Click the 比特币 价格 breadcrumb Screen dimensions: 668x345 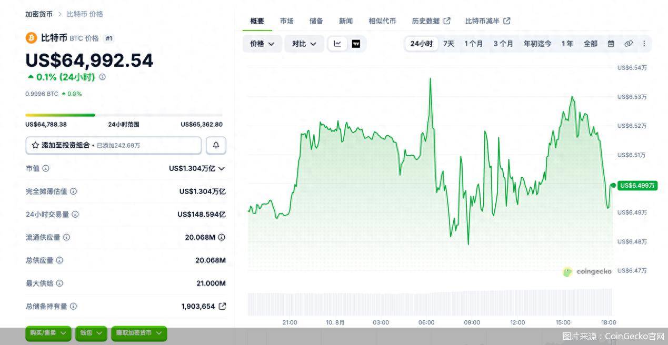[x=85, y=14]
